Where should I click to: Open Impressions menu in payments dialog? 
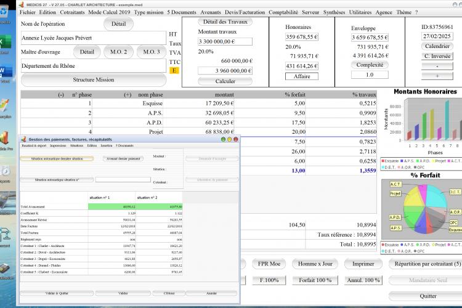[x=58, y=145]
